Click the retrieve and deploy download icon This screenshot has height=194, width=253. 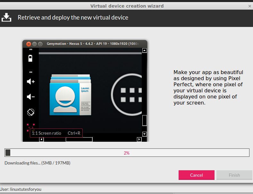pyautogui.click(x=6, y=17)
